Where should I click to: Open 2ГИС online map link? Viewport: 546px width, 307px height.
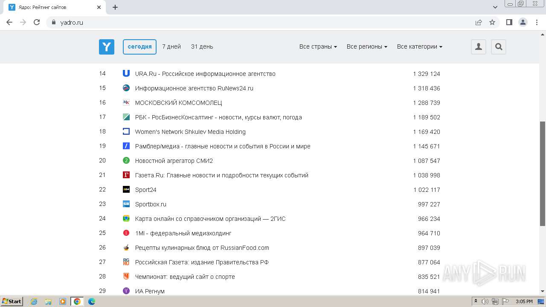click(210, 219)
